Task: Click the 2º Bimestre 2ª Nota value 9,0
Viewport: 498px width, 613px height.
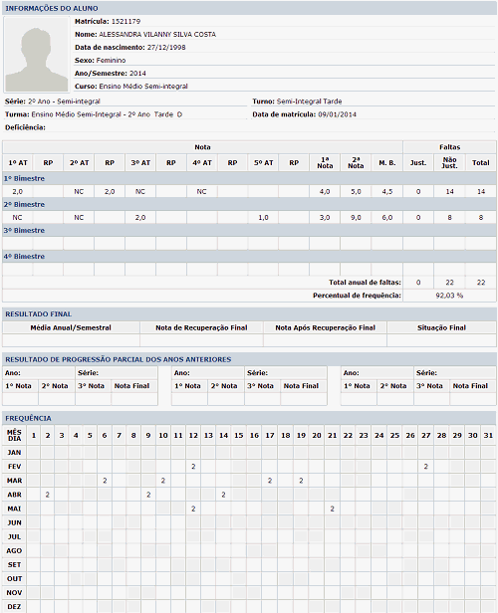Action: [x=356, y=217]
